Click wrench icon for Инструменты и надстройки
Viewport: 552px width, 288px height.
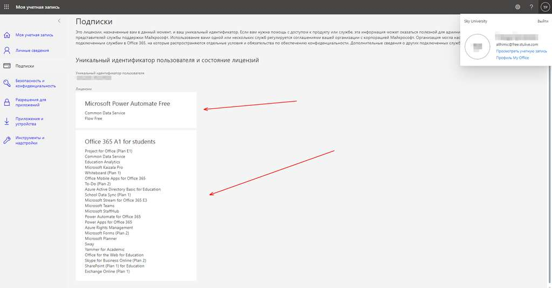tap(6, 140)
